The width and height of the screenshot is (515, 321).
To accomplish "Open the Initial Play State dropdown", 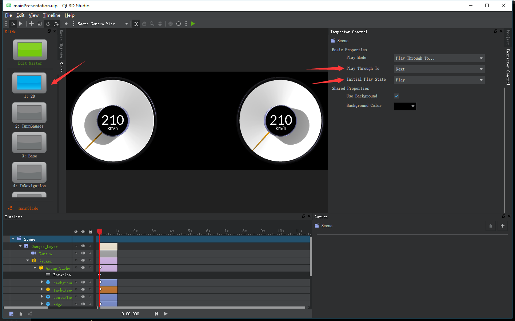I will pos(439,80).
